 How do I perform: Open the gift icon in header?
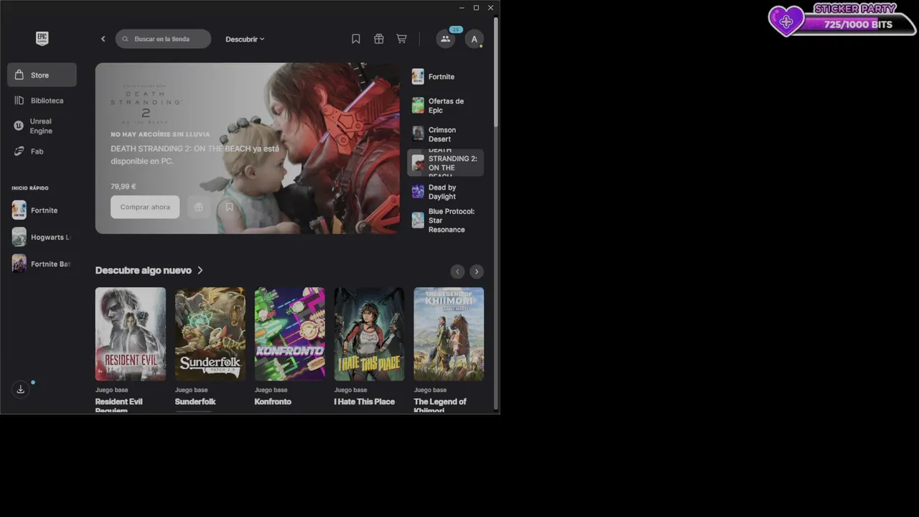(x=379, y=39)
